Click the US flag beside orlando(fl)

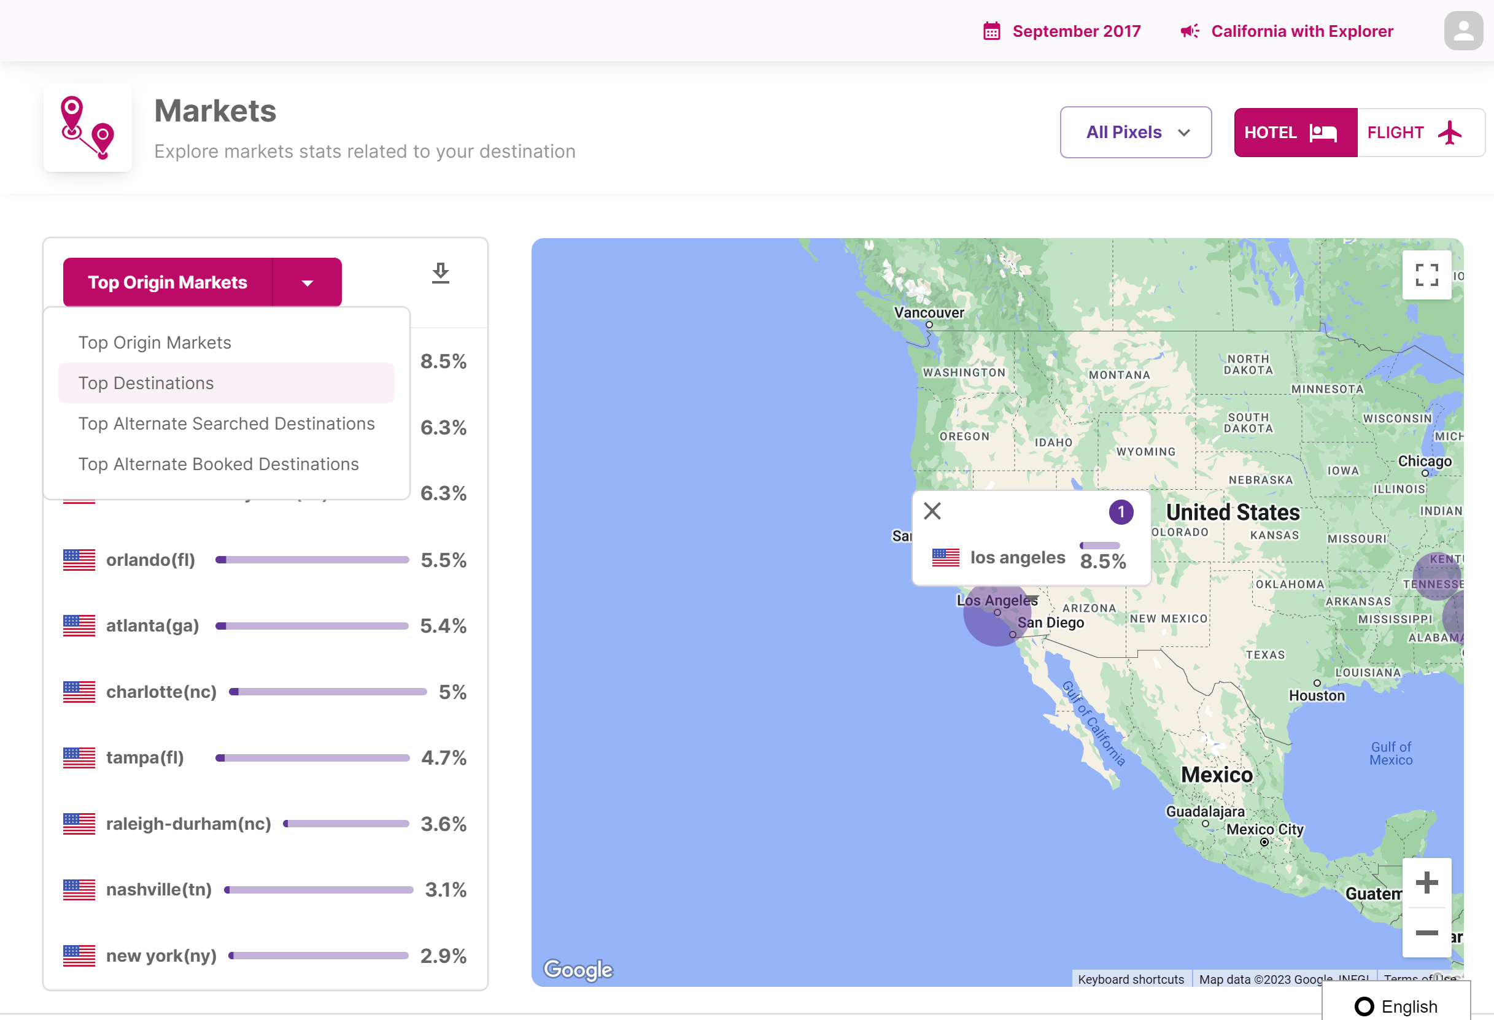79,560
